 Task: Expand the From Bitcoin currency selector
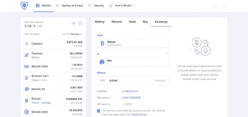tap(133, 43)
